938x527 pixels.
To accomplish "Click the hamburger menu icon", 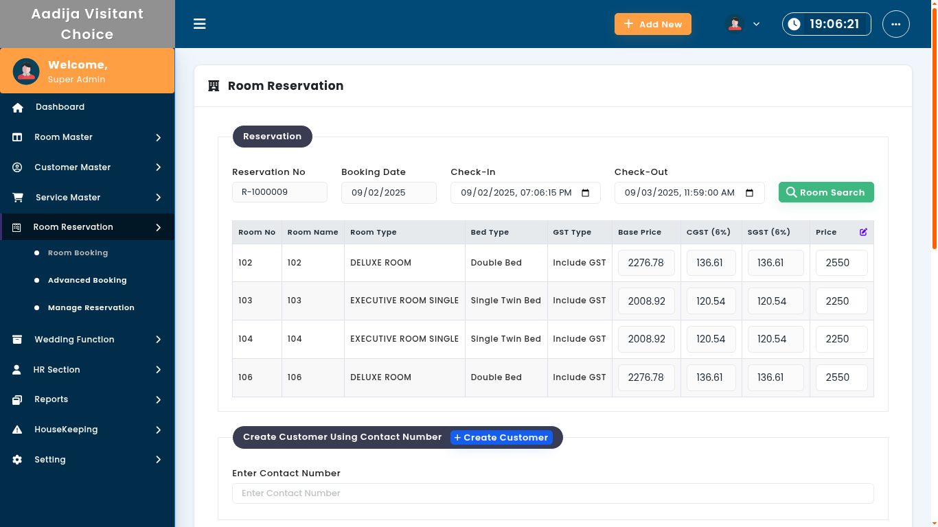I will click(x=200, y=24).
